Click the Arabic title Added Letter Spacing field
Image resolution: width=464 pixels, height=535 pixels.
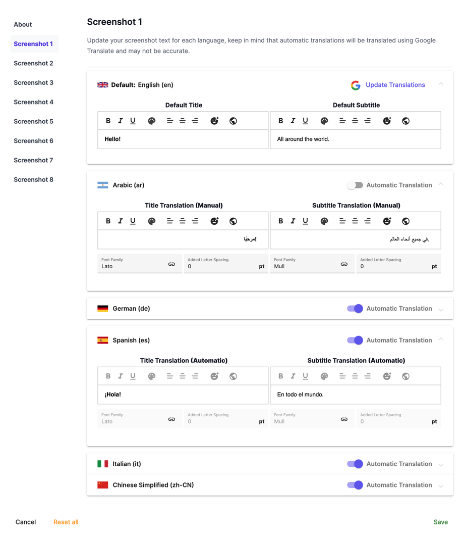click(x=222, y=266)
